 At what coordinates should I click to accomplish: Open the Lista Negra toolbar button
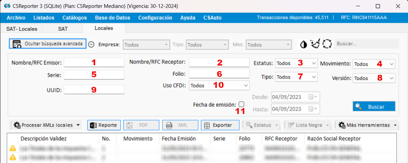[308, 125]
